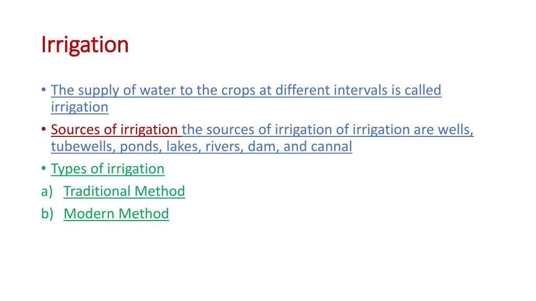The height and width of the screenshot is (301, 536).
Task: Click the blue word 'irrigation' under definition
Action: click(80, 108)
